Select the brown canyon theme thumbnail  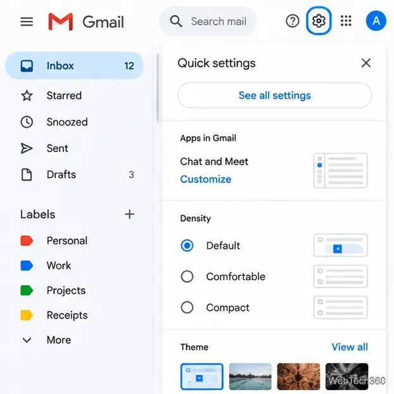(x=298, y=376)
